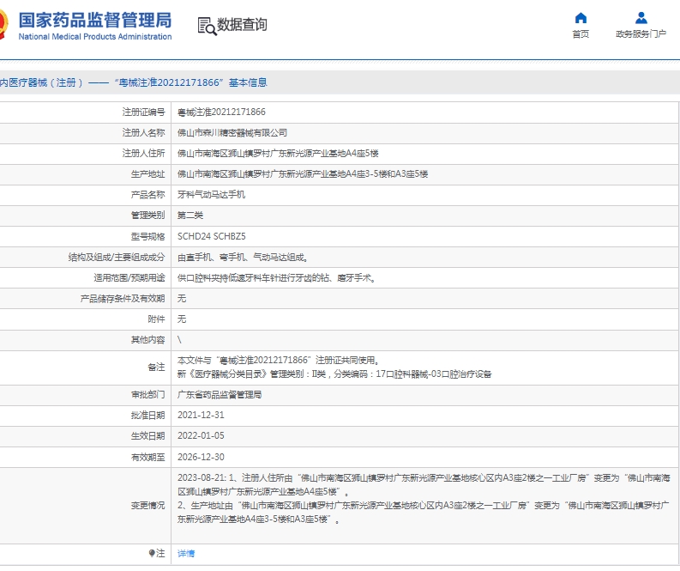Viewport: 680px width, 571px height.
Task: Click the 适用范围/预期用途 value text
Action: [x=277, y=278]
